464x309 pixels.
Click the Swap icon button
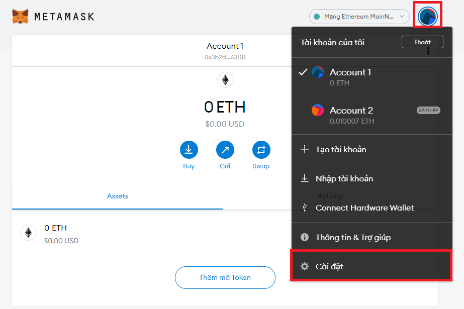261,150
